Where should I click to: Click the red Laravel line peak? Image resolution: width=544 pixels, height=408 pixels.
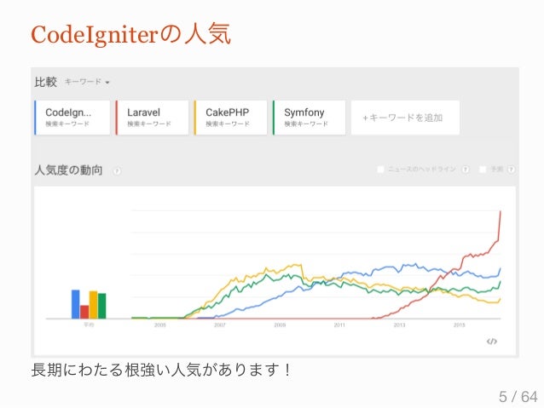501,211
